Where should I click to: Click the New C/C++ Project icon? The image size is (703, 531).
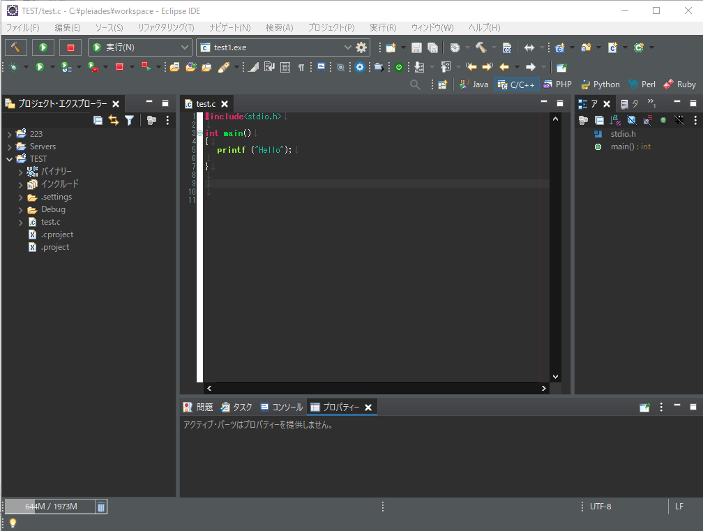tap(559, 47)
